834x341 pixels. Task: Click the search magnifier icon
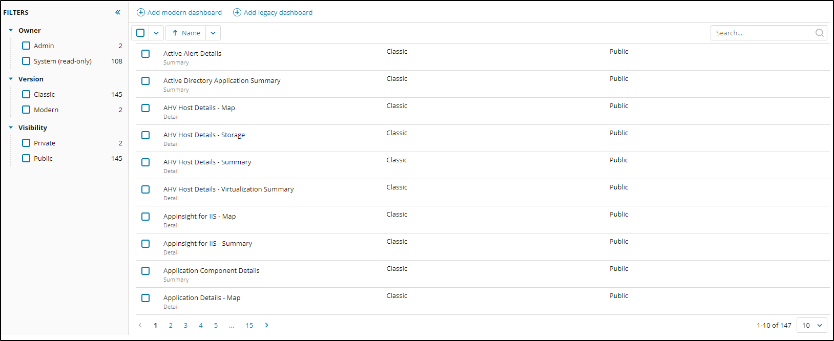819,33
